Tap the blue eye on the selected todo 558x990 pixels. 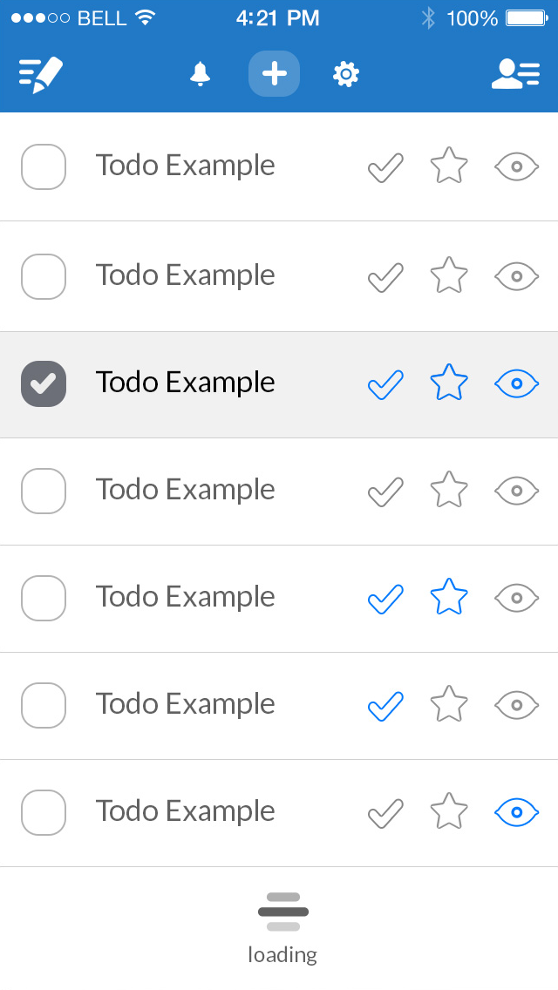pyautogui.click(x=515, y=383)
